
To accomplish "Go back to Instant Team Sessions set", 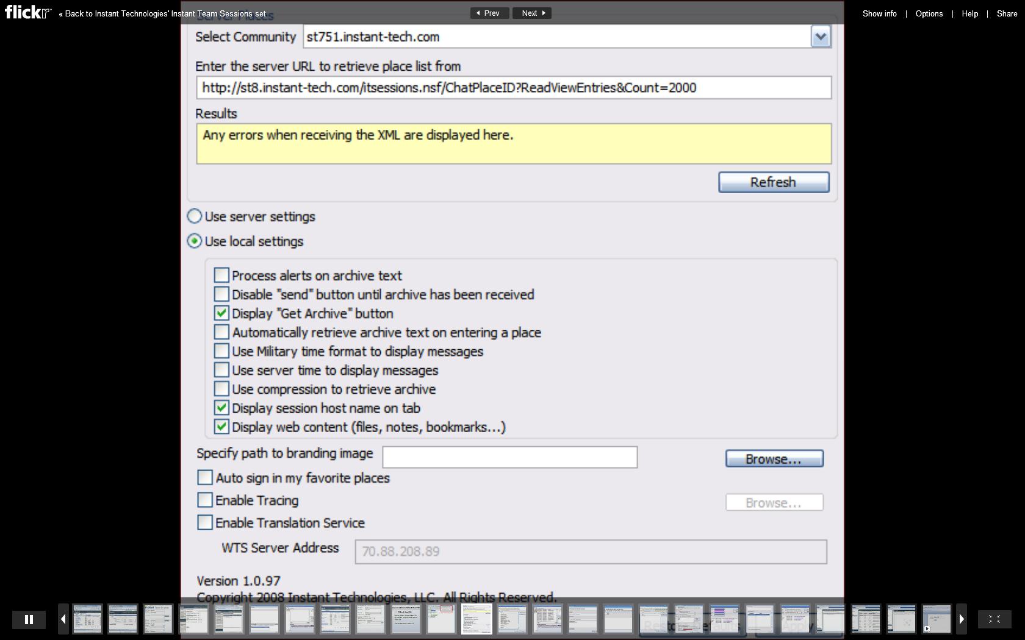I will click(162, 13).
